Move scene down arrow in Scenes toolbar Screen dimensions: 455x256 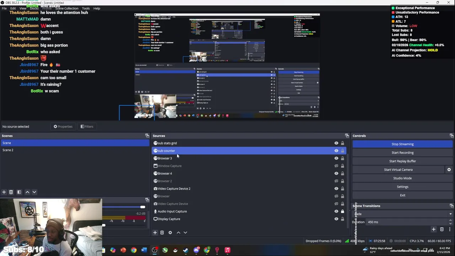(34, 192)
